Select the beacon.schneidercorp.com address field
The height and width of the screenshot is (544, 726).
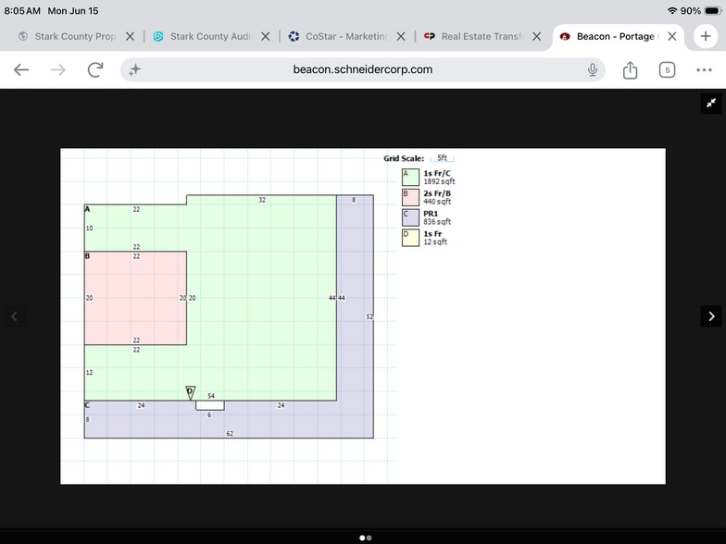363,70
